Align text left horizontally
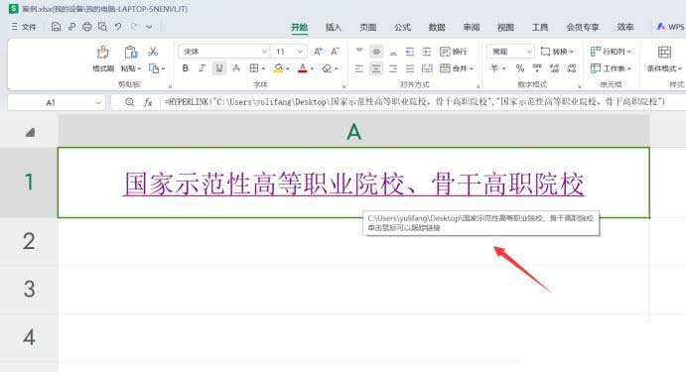Viewport: 686px width, 372px height. [359, 68]
